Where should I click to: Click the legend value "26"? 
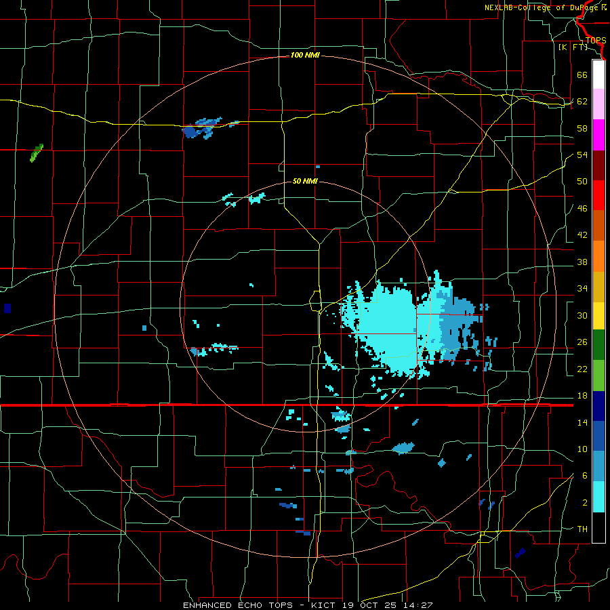(582, 342)
